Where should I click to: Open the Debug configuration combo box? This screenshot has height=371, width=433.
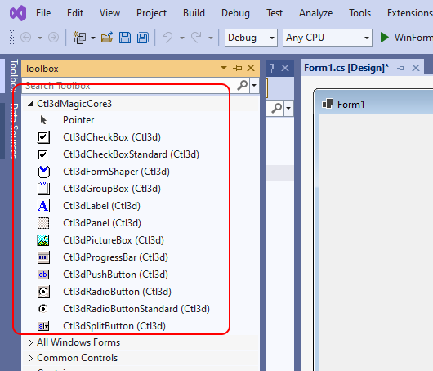(251, 38)
